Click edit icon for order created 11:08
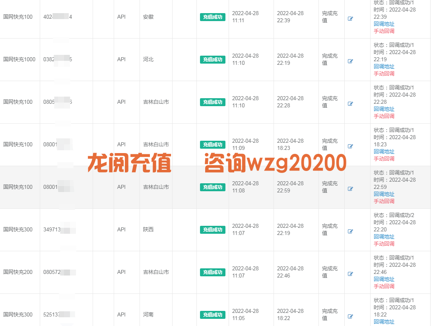The image size is (431, 326). tap(350, 189)
